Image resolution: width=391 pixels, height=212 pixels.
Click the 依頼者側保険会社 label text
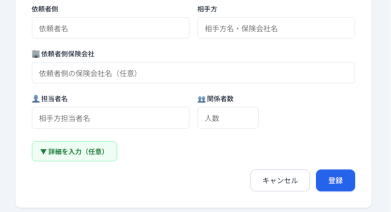[68, 54]
